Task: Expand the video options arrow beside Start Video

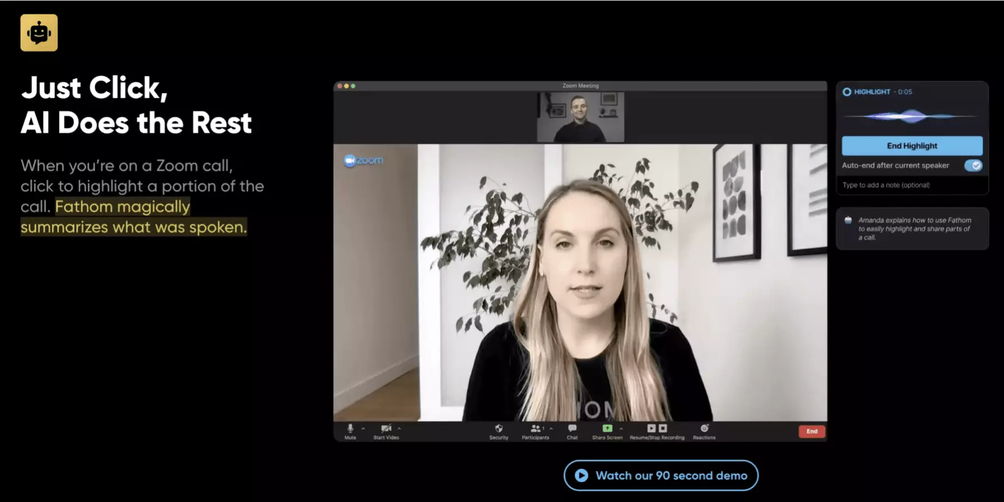Action: [x=399, y=429]
